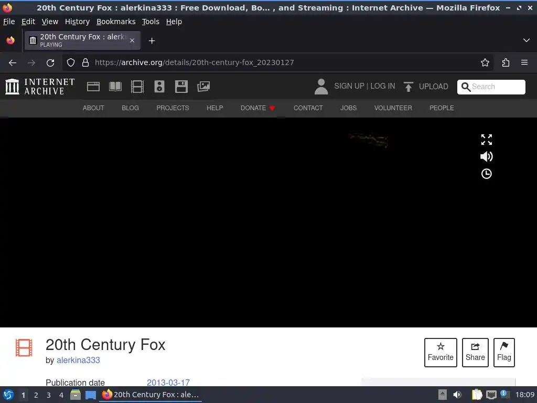537x403 pixels.
Task: Click the user avatar icon
Action: click(x=321, y=87)
